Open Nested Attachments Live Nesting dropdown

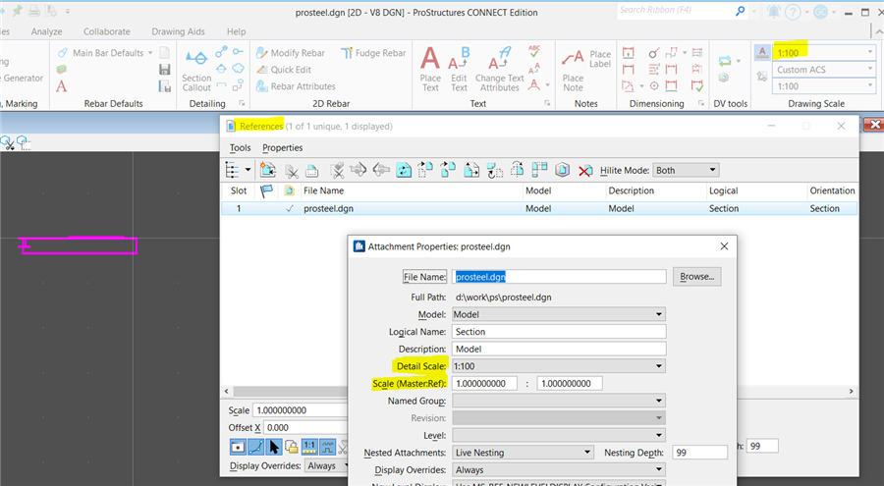click(x=523, y=453)
